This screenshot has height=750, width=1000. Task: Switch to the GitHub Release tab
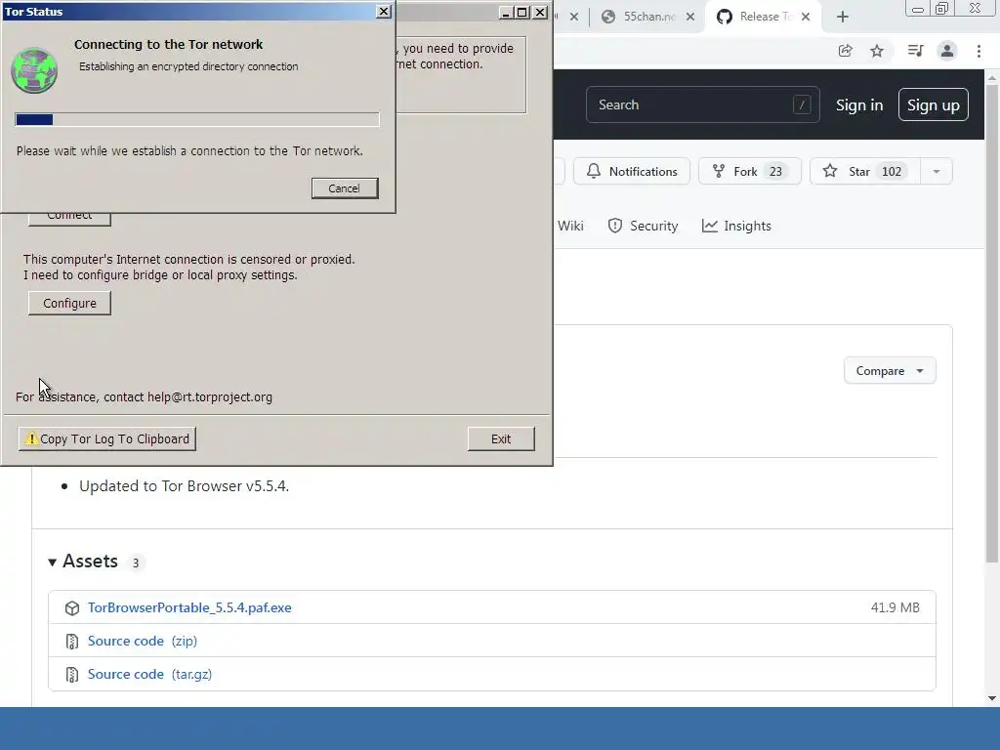pos(764,17)
